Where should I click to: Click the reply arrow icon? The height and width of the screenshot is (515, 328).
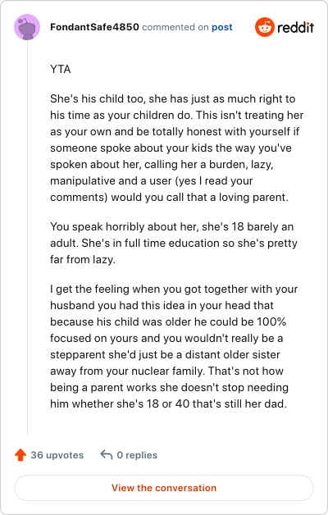click(107, 455)
